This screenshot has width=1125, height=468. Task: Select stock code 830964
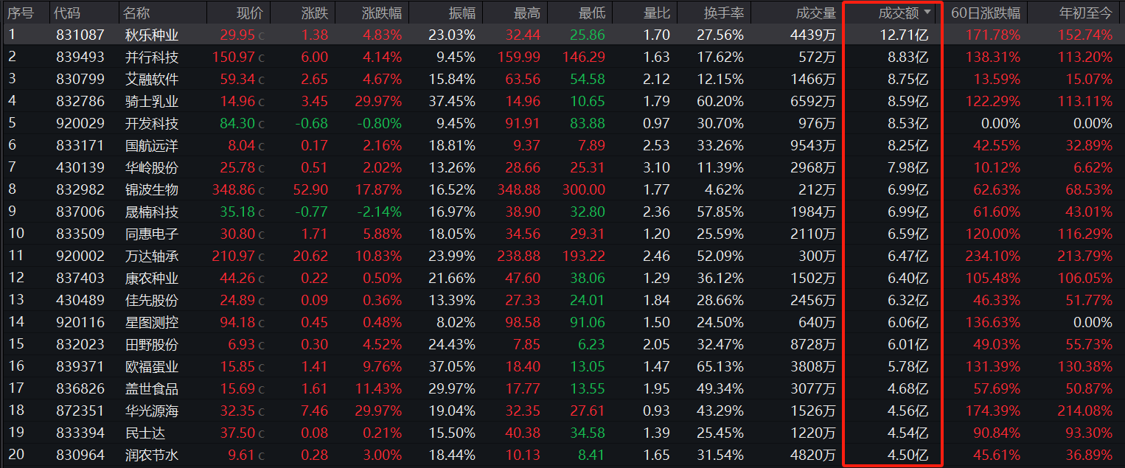[80, 455]
